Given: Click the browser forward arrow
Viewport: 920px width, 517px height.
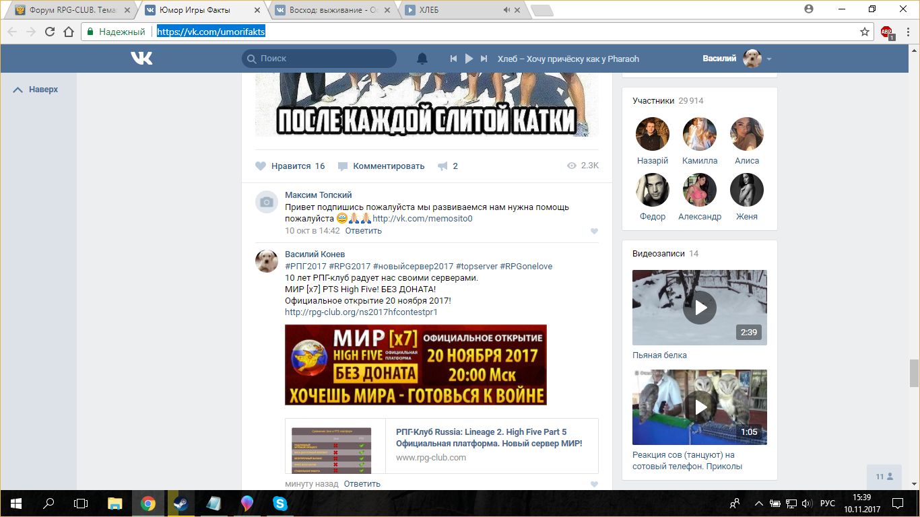Looking at the screenshot, I should (x=31, y=32).
